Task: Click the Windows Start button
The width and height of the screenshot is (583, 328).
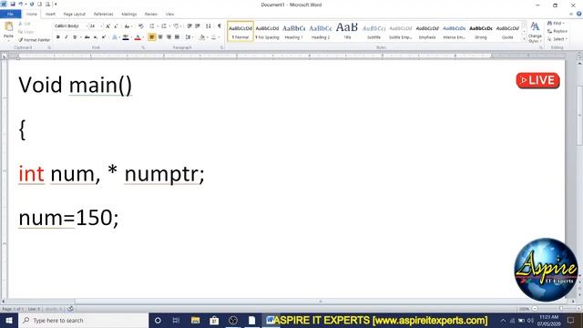Action: [8, 320]
